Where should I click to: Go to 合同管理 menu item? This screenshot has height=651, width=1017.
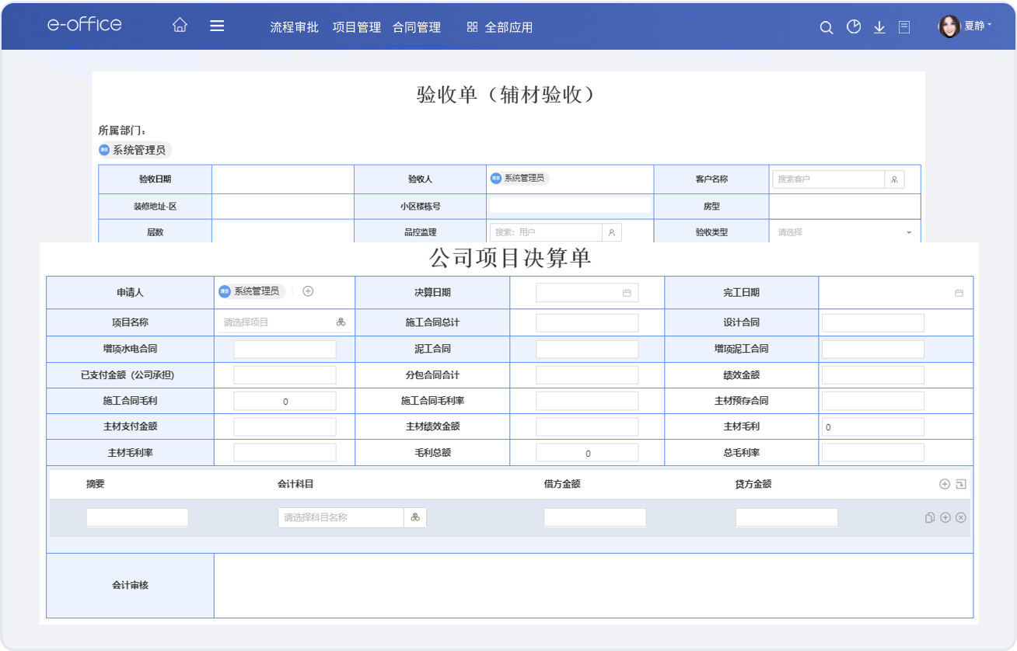[417, 27]
